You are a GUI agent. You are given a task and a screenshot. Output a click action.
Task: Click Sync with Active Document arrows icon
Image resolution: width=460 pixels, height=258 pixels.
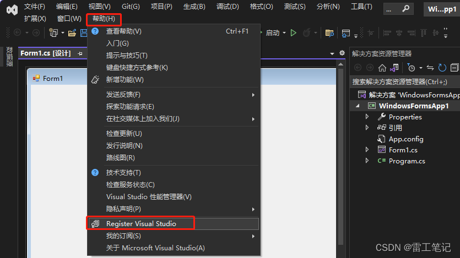coord(430,68)
